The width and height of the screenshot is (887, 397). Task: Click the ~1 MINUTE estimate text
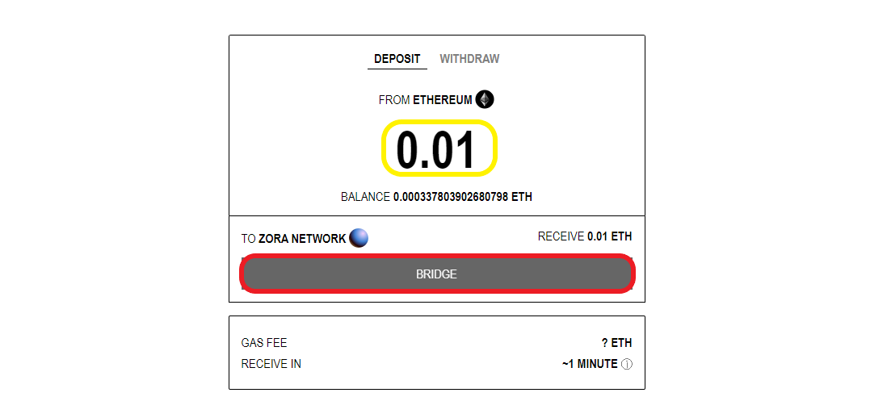point(590,364)
